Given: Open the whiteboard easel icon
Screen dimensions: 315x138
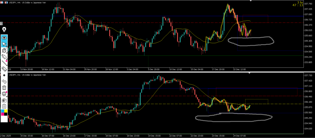Looking at the screenshot, I should coord(4,94).
